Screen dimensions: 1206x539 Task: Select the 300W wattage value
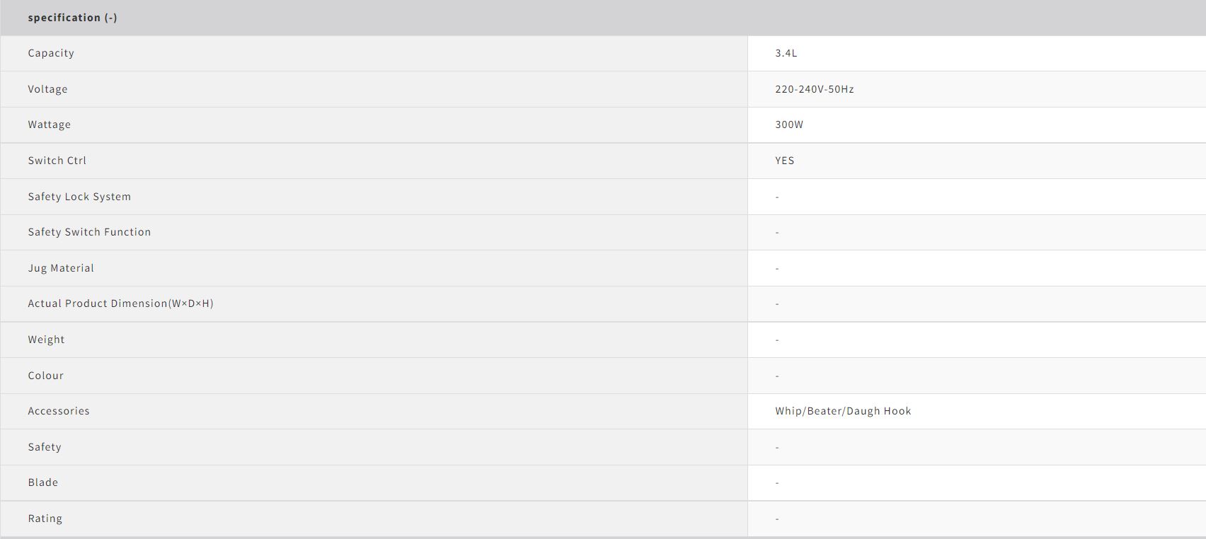click(x=788, y=124)
